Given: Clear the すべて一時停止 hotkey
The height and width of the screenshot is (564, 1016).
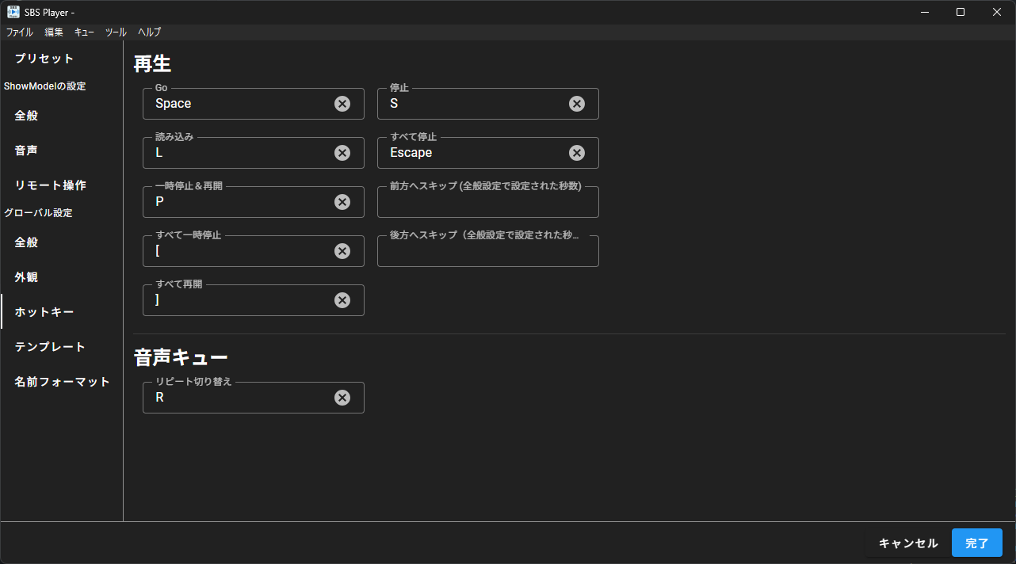Looking at the screenshot, I should point(342,250).
